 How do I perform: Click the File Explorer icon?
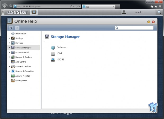pyautogui.click(x=13, y=81)
